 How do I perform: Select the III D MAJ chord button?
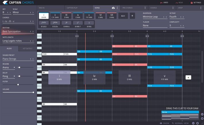click(x=66, y=16)
